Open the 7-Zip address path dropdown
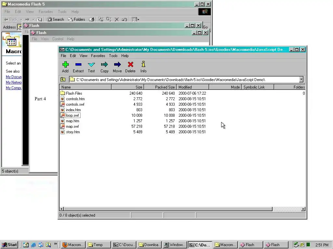 (x=301, y=80)
